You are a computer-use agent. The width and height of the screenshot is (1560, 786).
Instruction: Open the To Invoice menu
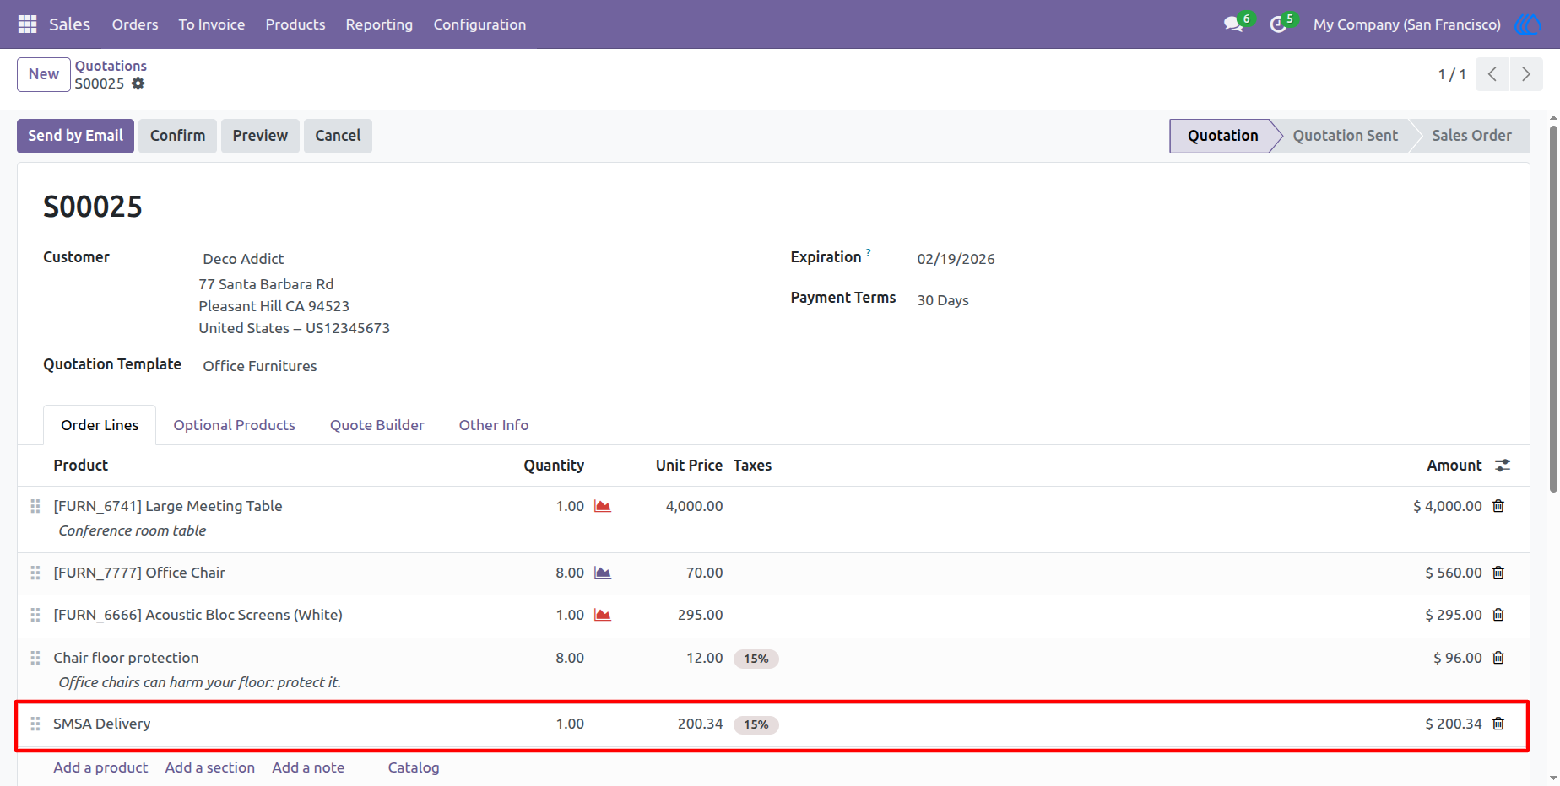pyautogui.click(x=212, y=24)
